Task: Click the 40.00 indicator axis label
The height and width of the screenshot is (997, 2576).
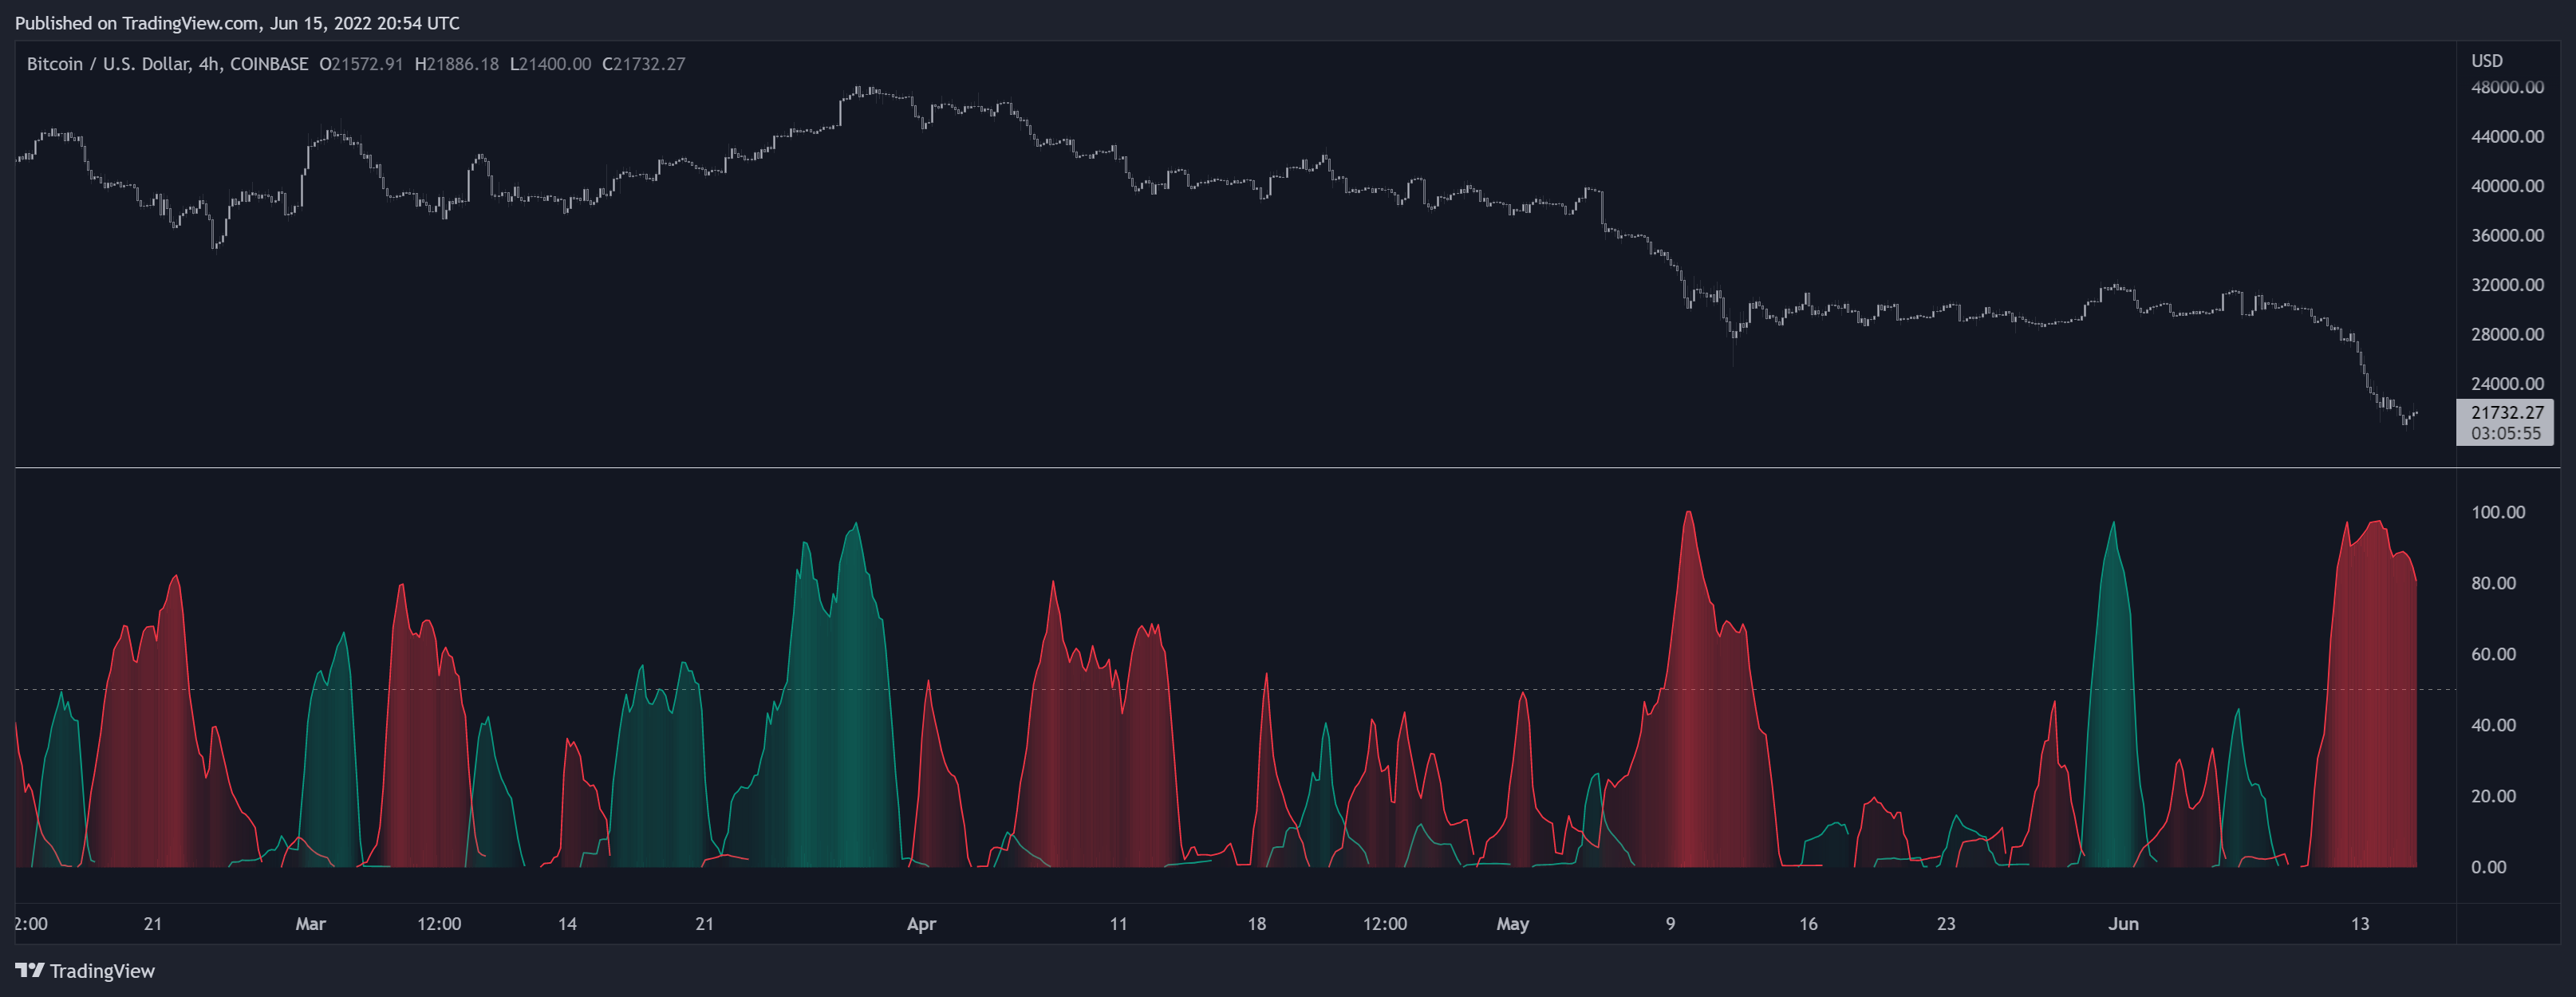Action: tap(2493, 725)
